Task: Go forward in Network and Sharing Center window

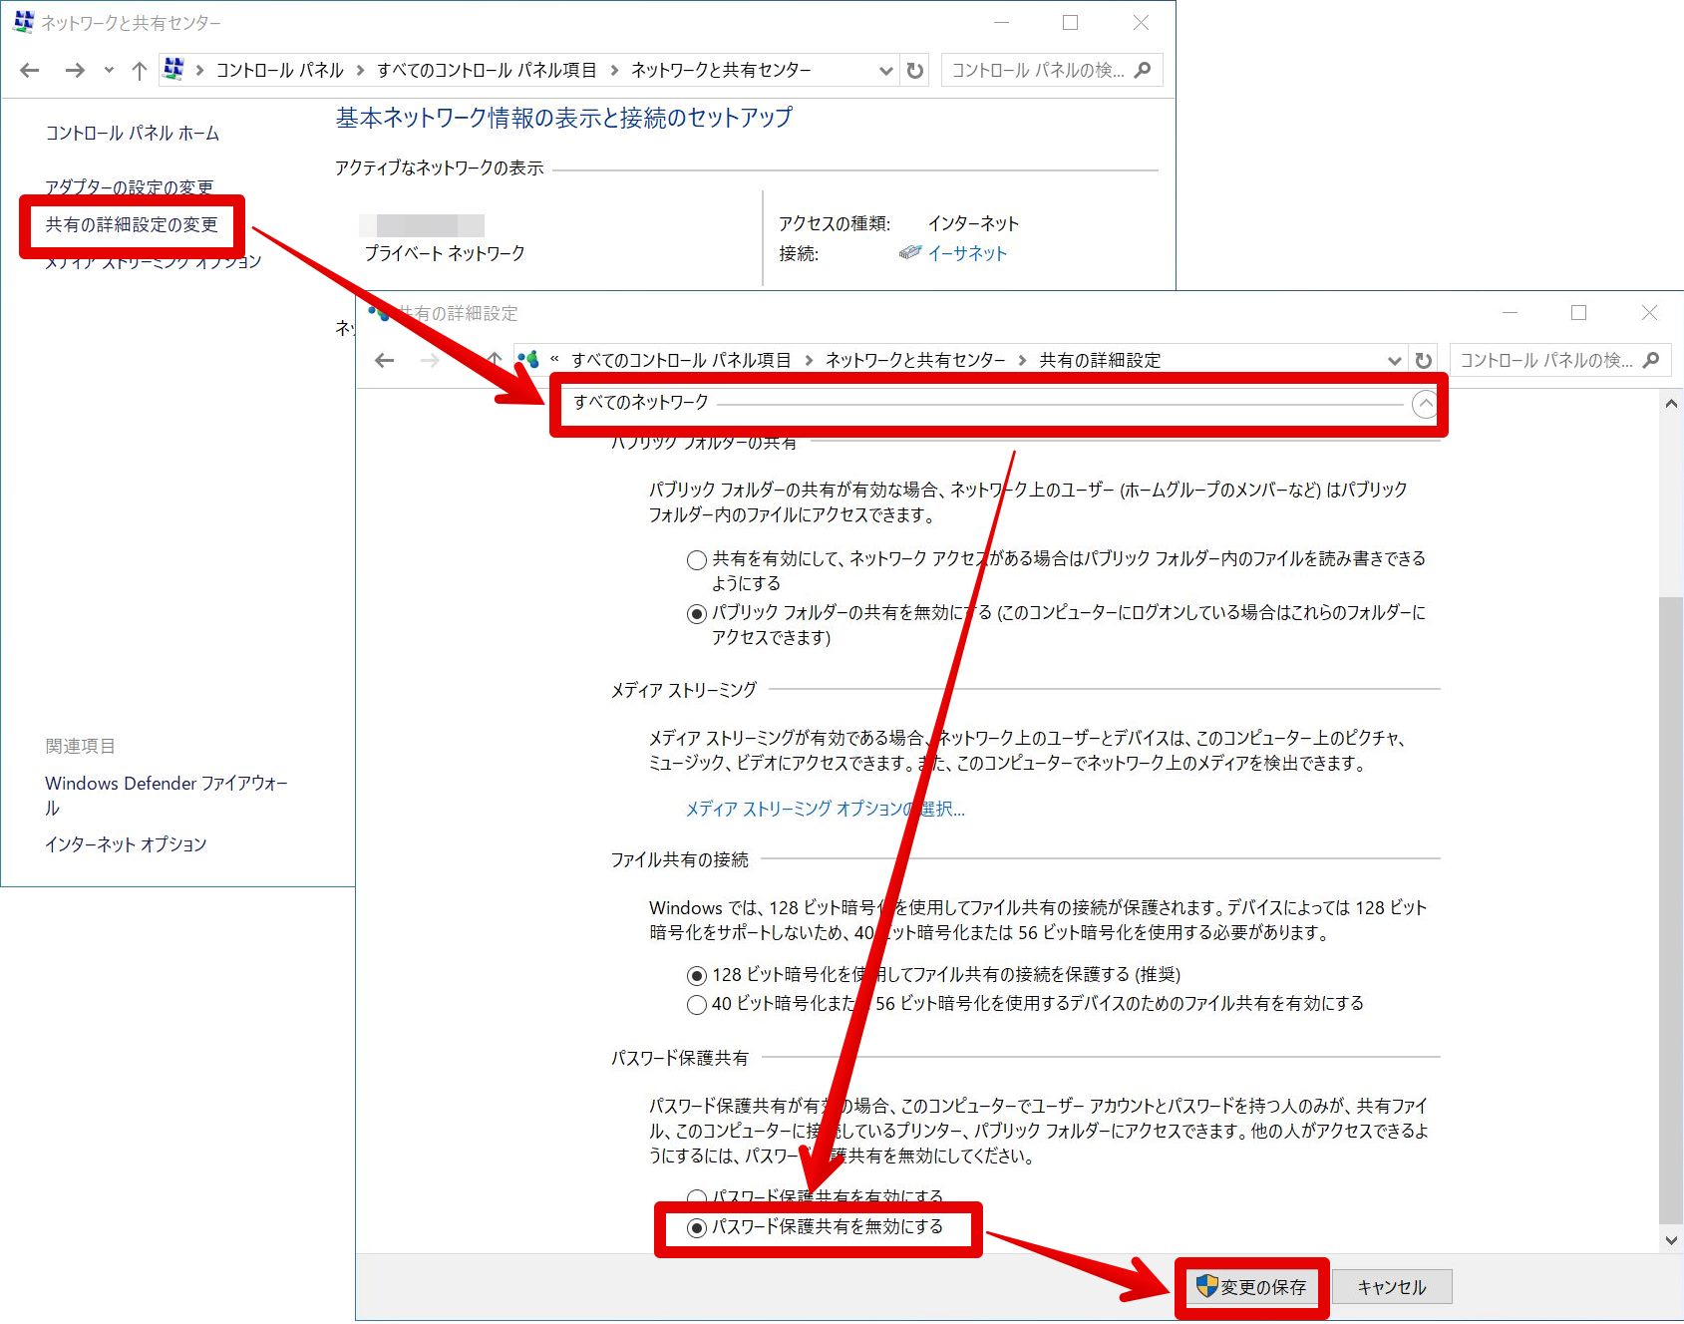Action: pos(75,70)
